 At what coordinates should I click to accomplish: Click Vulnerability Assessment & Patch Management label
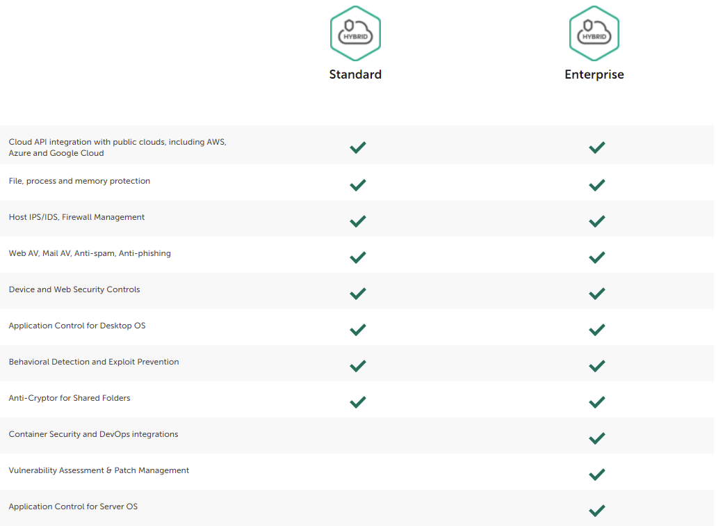point(99,470)
